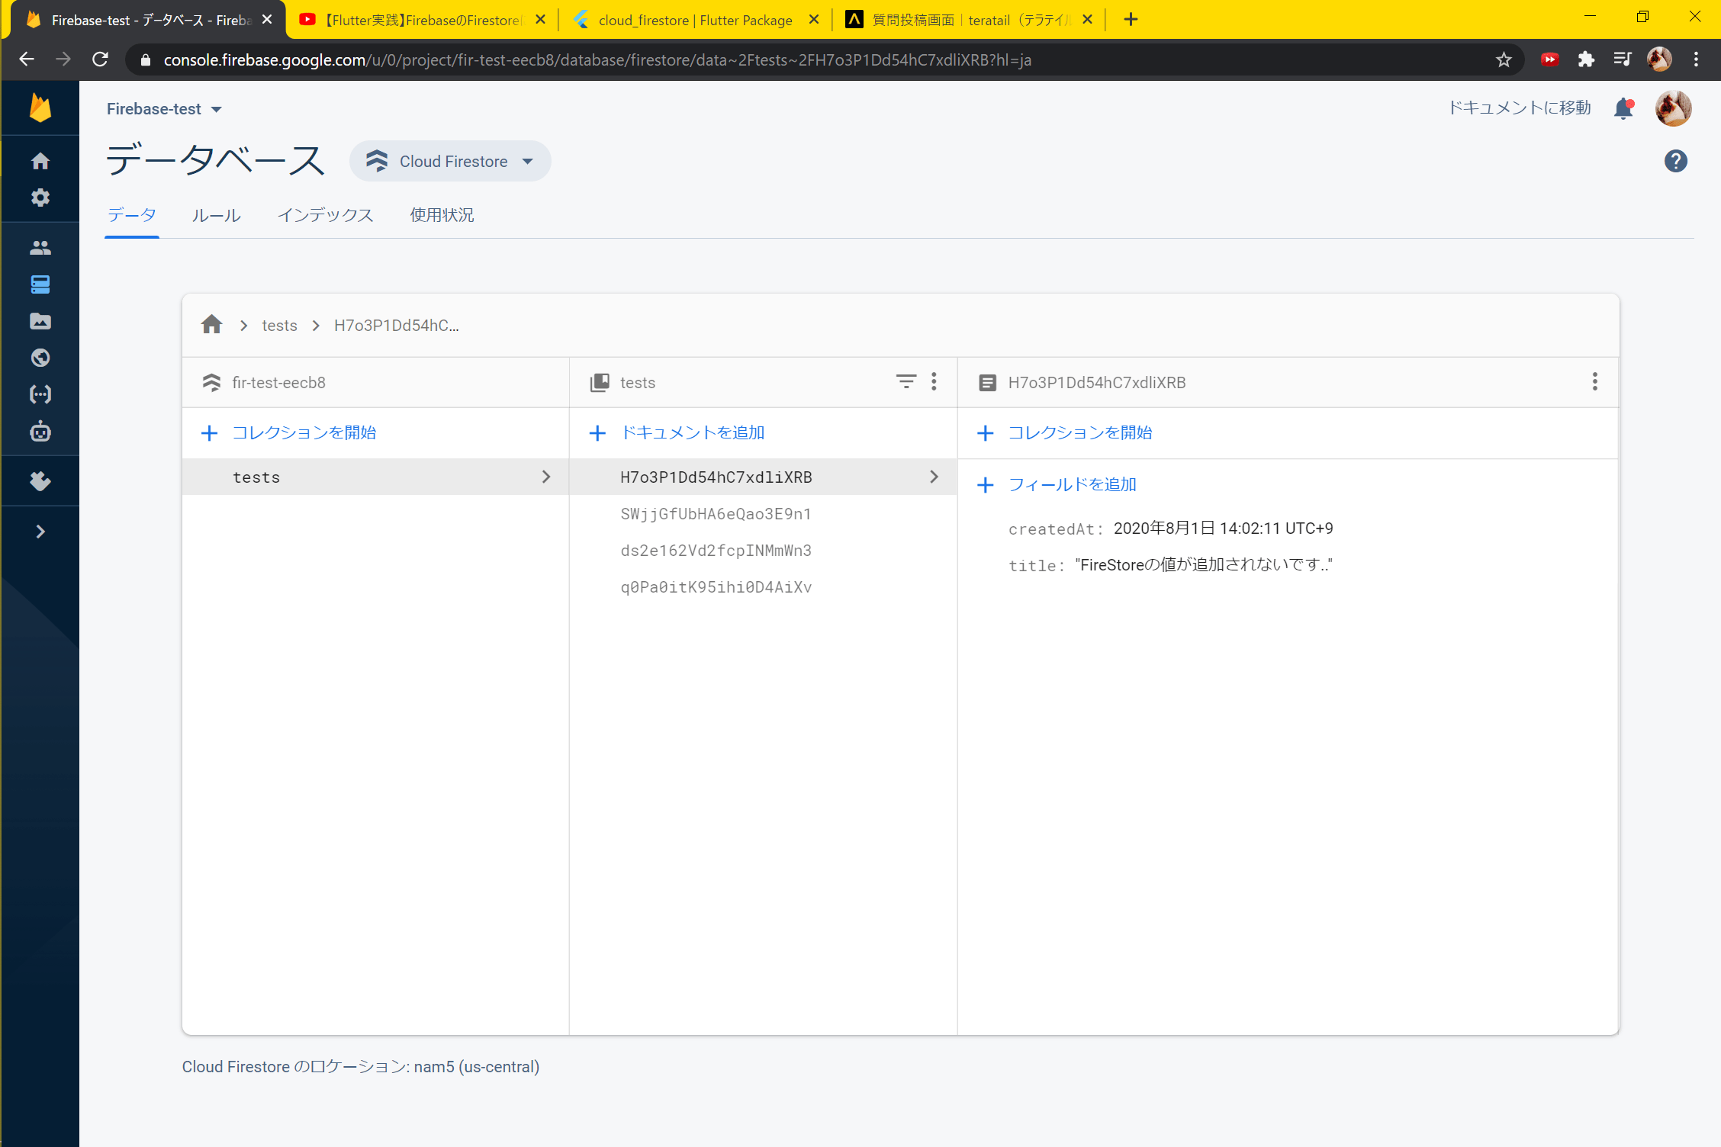Viewport: 1721px width, 1147px height.
Task: Open Database icon in sidebar
Action: click(40, 284)
